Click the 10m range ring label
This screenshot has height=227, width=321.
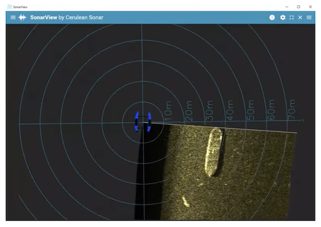click(x=167, y=111)
